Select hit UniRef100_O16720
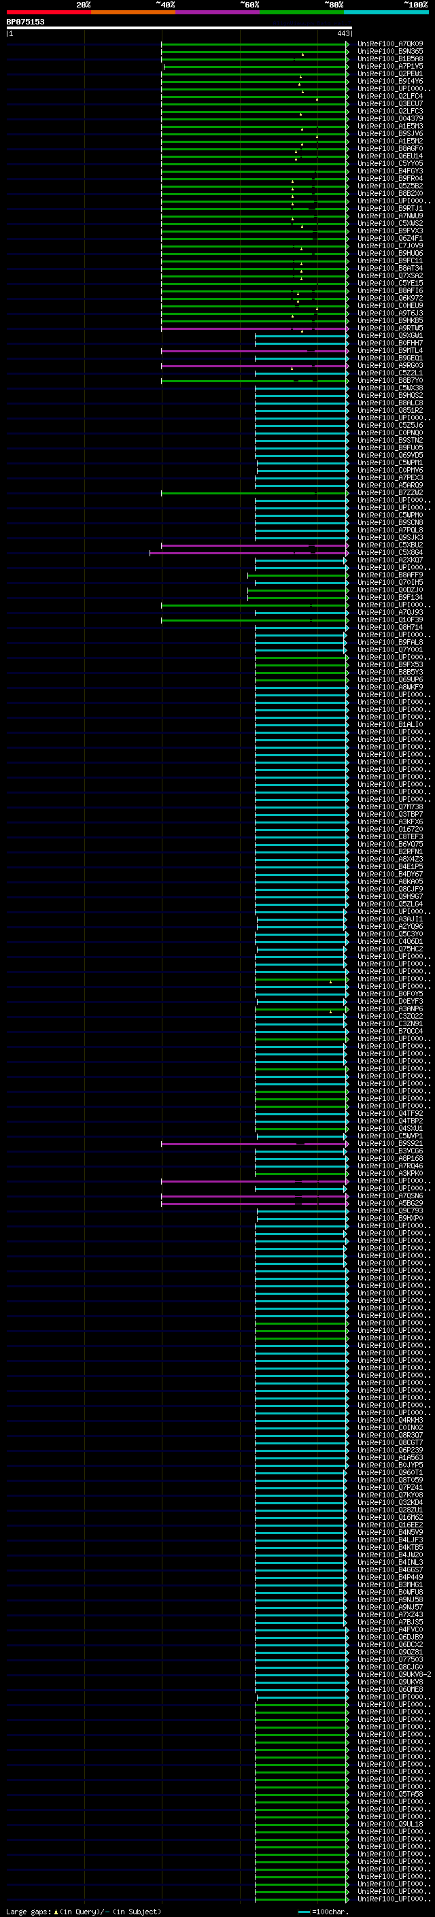The width and height of the screenshot is (435, 1917). (x=390, y=829)
